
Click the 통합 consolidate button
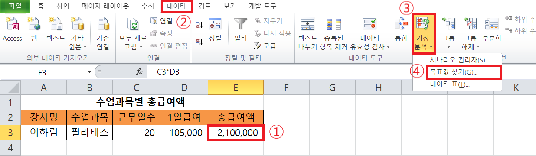point(401,29)
